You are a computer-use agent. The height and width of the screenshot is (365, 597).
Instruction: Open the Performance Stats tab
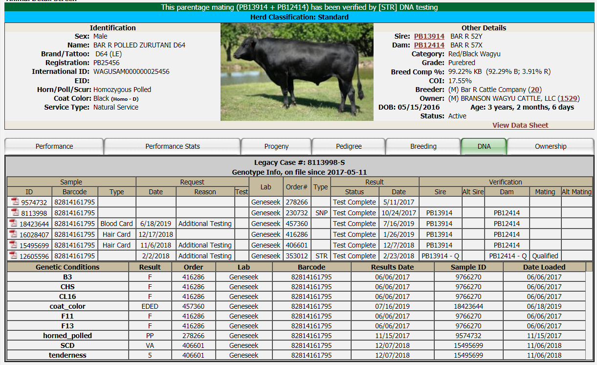(173, 146)
